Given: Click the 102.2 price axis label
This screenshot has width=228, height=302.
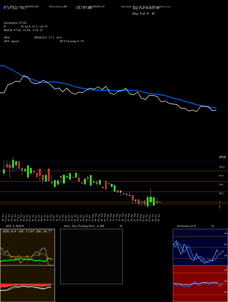Looking at the screenshot, I should pyautogui.click(x=222, y=167).
